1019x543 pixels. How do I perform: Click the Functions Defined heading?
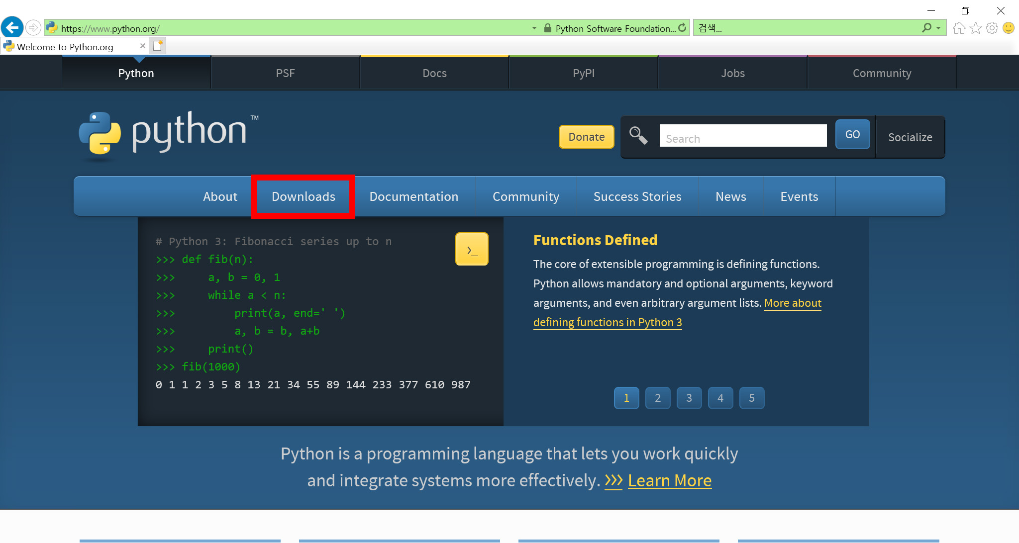[595, 240]
